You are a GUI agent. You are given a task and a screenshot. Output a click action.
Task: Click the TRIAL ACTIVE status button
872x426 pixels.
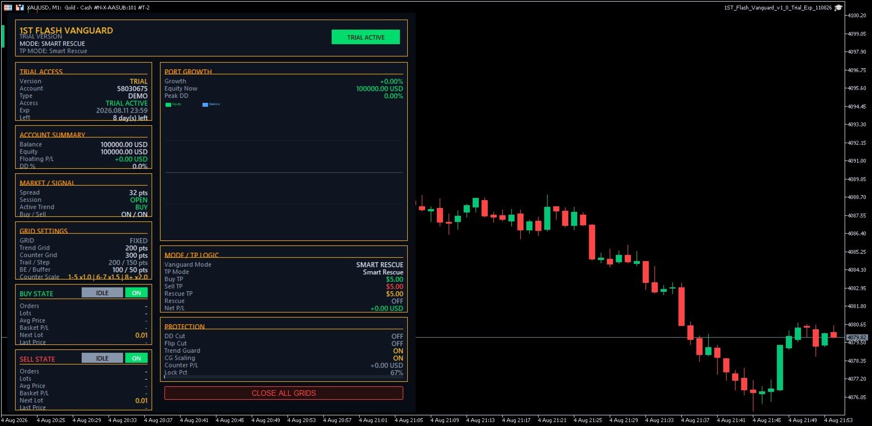tap(366, 37)
